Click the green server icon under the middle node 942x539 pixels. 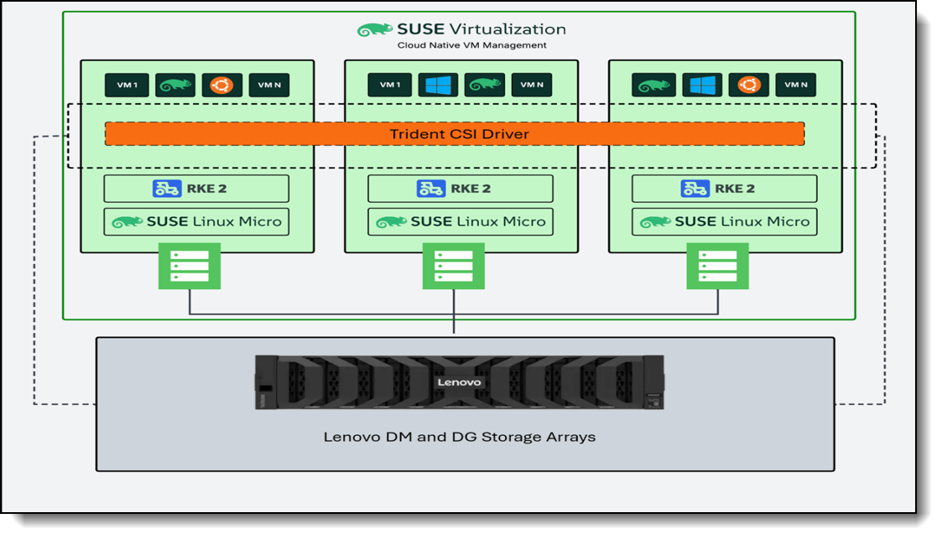click(x=454, y=266)
